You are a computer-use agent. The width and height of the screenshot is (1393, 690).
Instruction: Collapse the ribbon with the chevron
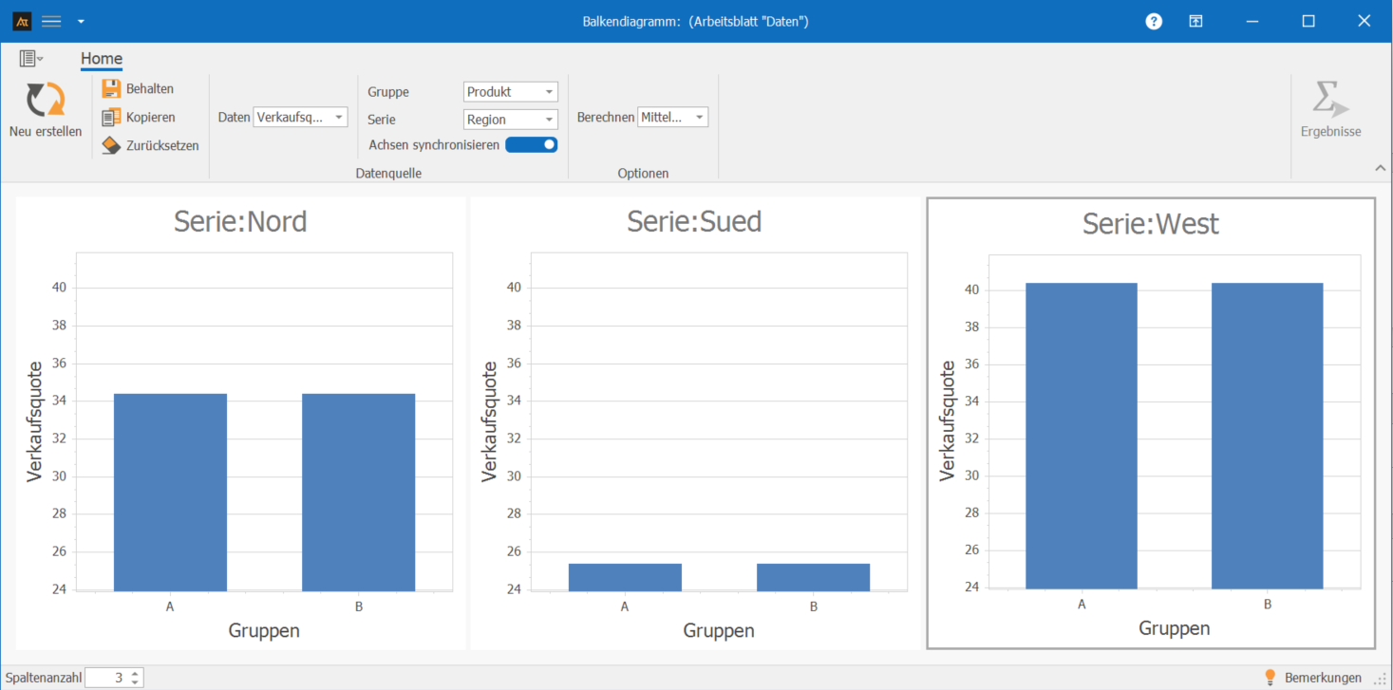pyautogui.click(x=1380, y=168)
